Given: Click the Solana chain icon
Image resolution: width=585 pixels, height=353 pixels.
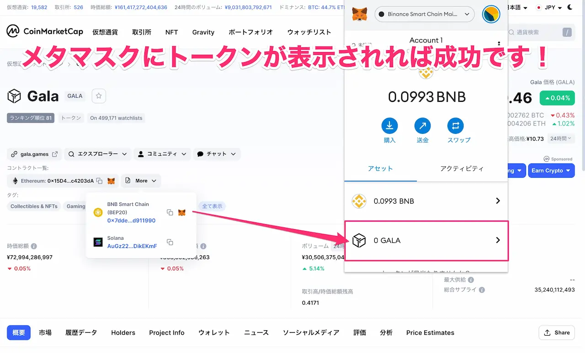Looking at the screenshot, I should (x=98, y=242).
